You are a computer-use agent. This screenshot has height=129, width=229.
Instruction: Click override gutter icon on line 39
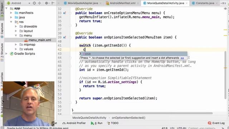tap(64, 37)
